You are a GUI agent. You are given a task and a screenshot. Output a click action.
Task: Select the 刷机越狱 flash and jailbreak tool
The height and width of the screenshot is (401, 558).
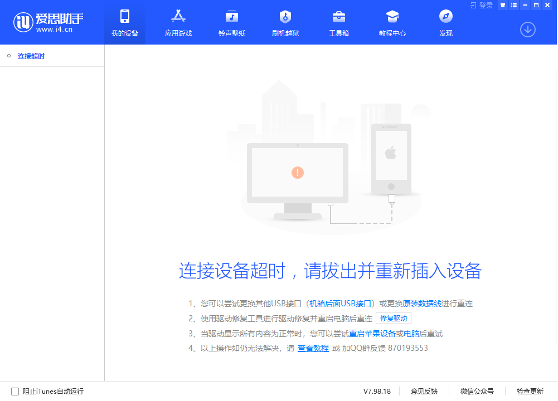point(285,22)
